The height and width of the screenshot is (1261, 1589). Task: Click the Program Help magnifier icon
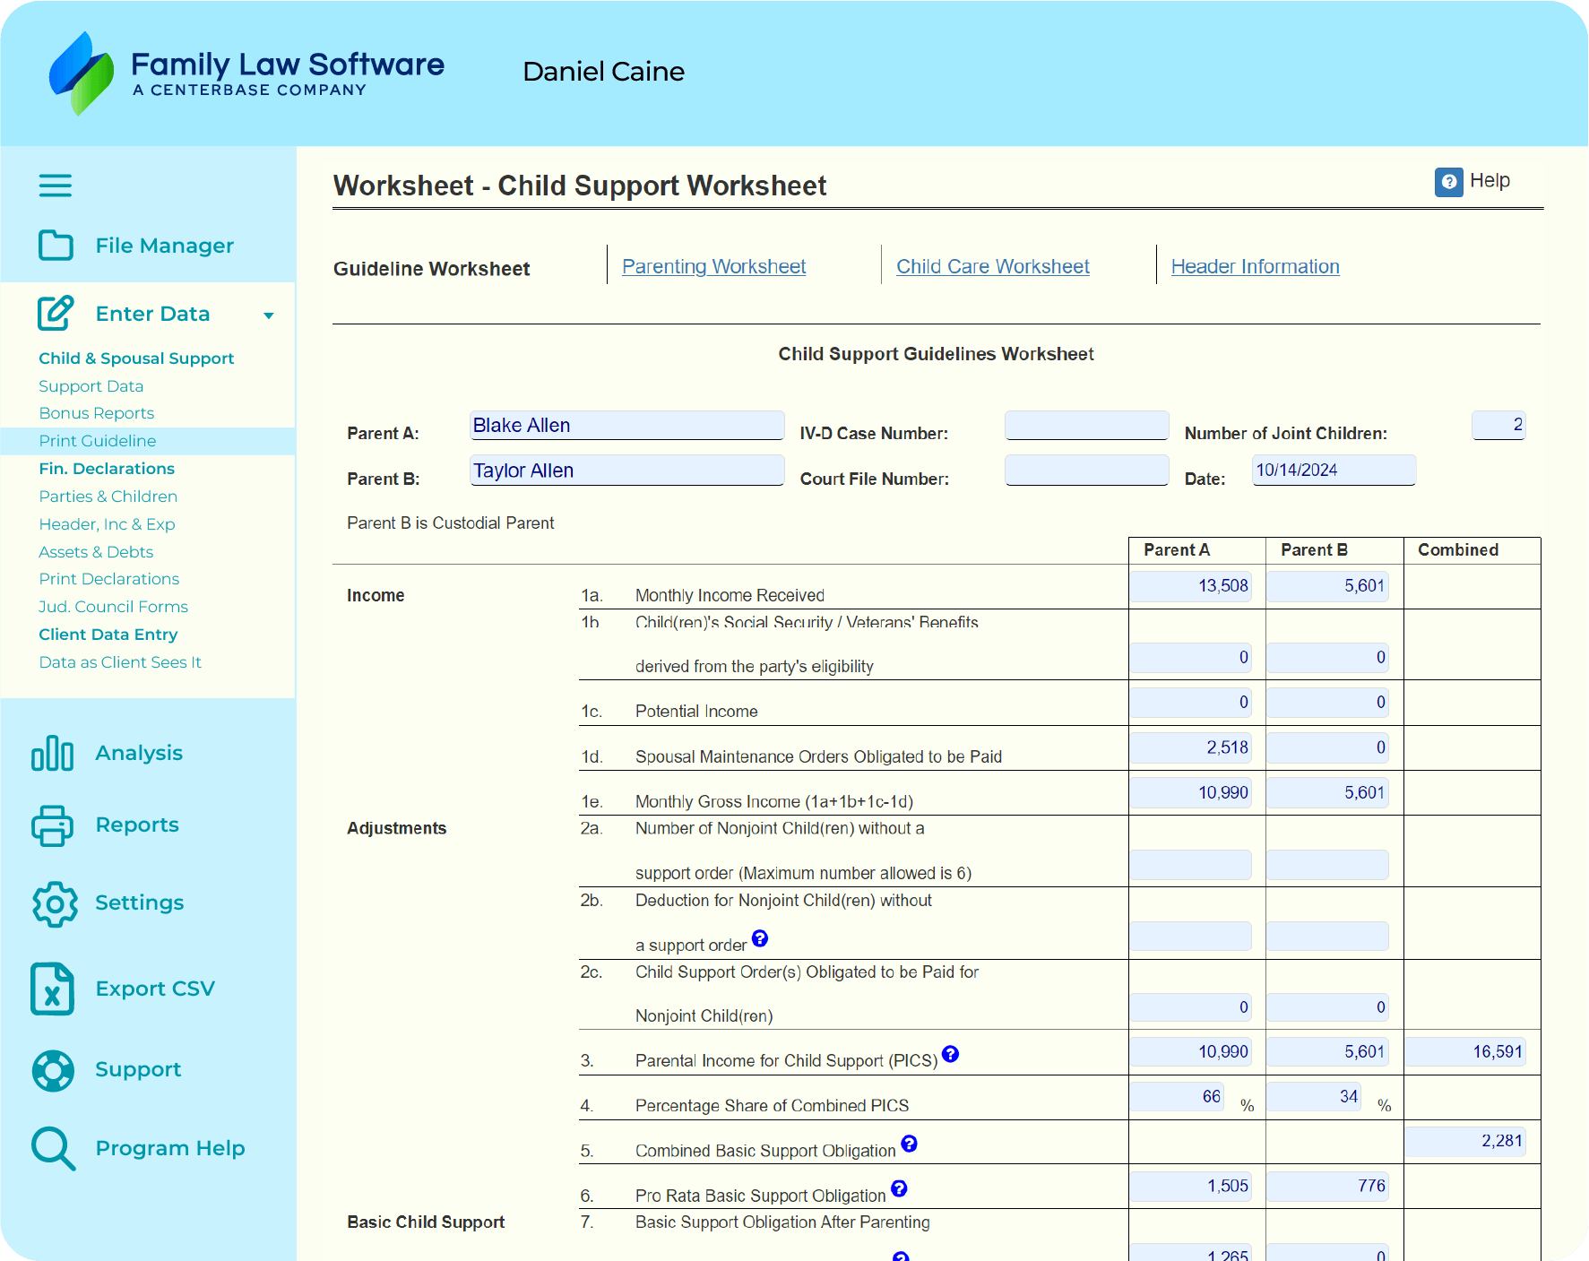53,1148
